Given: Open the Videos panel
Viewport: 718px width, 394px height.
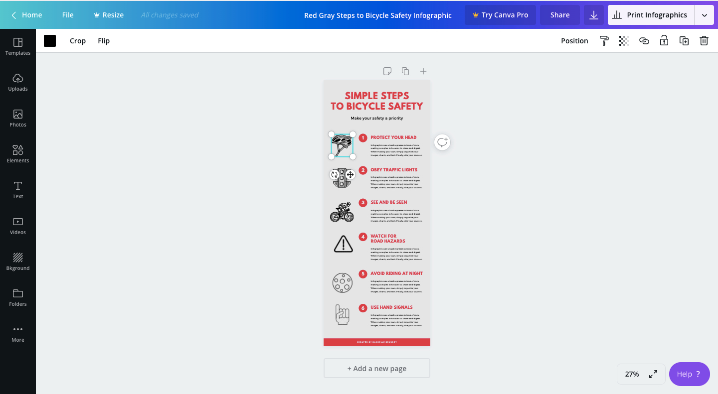Looking at the screenshot, I should coord(18,226).
